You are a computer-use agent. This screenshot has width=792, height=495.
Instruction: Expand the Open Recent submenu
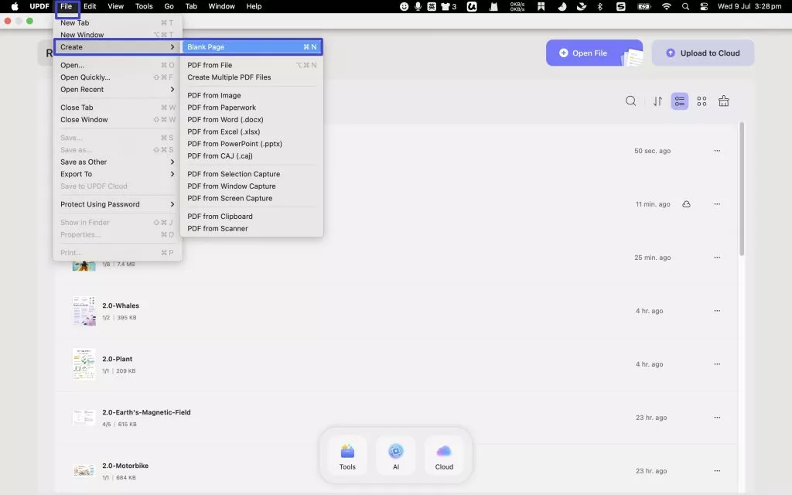click(x=118, y=90)
